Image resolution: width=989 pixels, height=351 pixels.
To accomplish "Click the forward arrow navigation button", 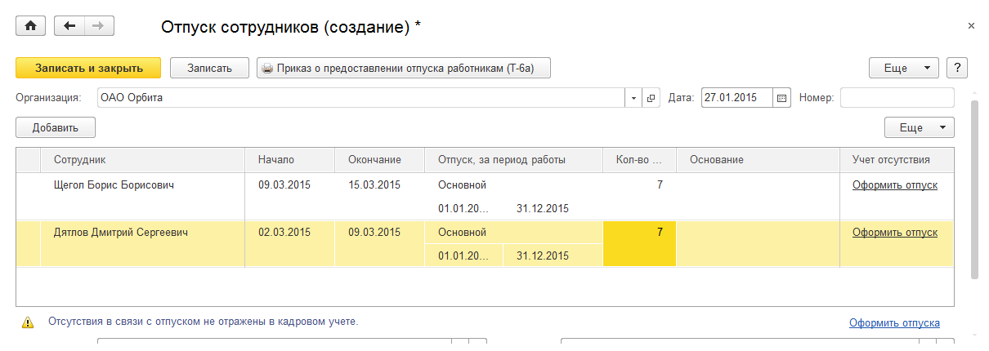I will coord(99,26).
